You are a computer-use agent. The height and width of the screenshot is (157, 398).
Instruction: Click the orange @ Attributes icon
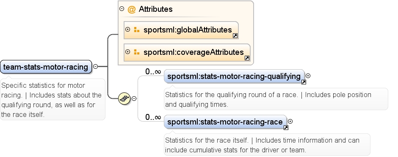(132, 9)
